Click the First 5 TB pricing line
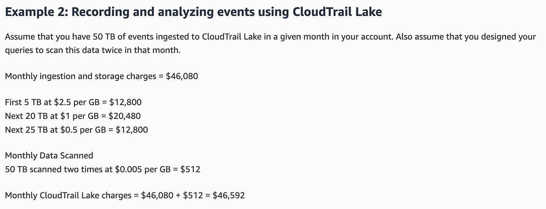Viewport: 546px width, 209px height. [73, 102]
